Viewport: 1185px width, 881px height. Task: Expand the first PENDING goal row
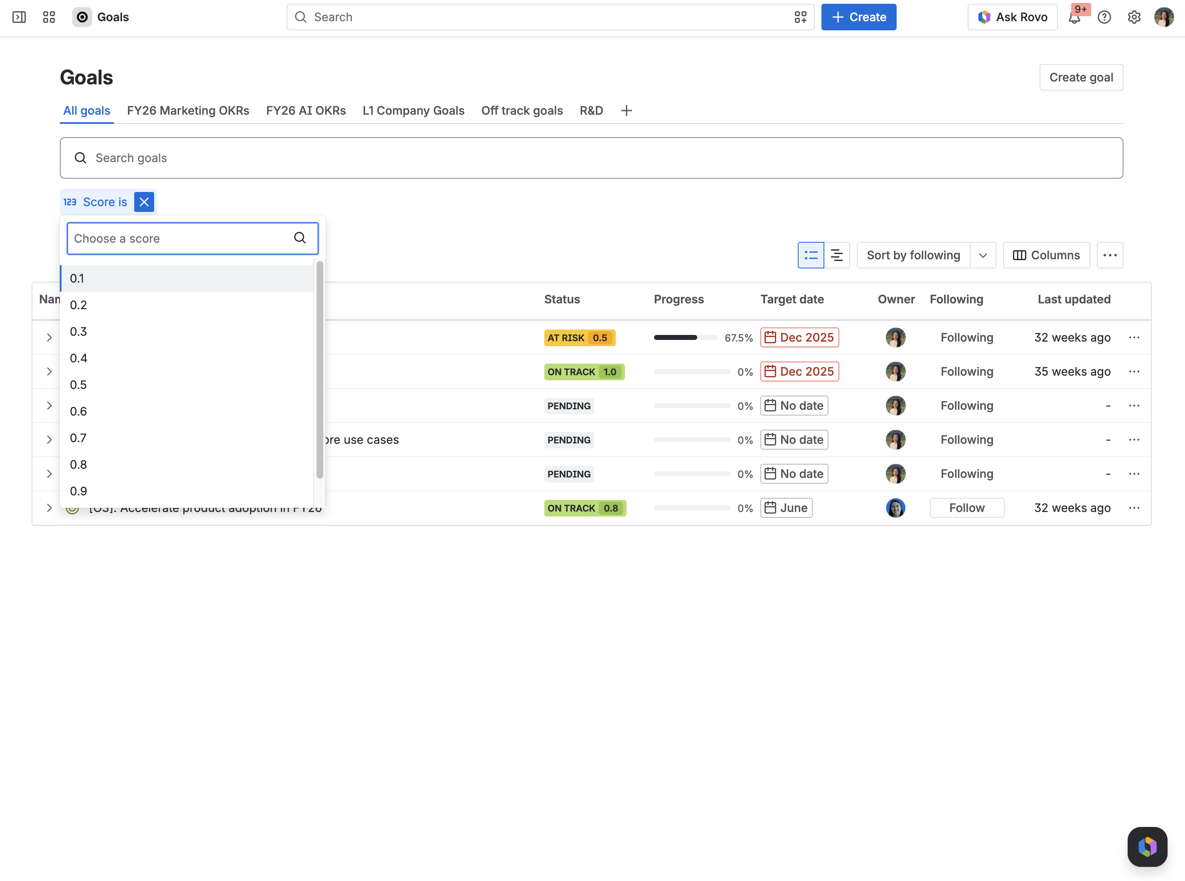click(49, 406)
